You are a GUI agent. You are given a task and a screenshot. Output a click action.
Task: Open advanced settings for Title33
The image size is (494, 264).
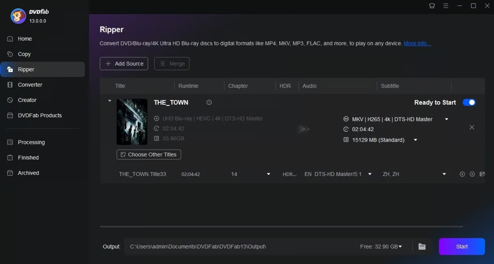pos(472,174)
